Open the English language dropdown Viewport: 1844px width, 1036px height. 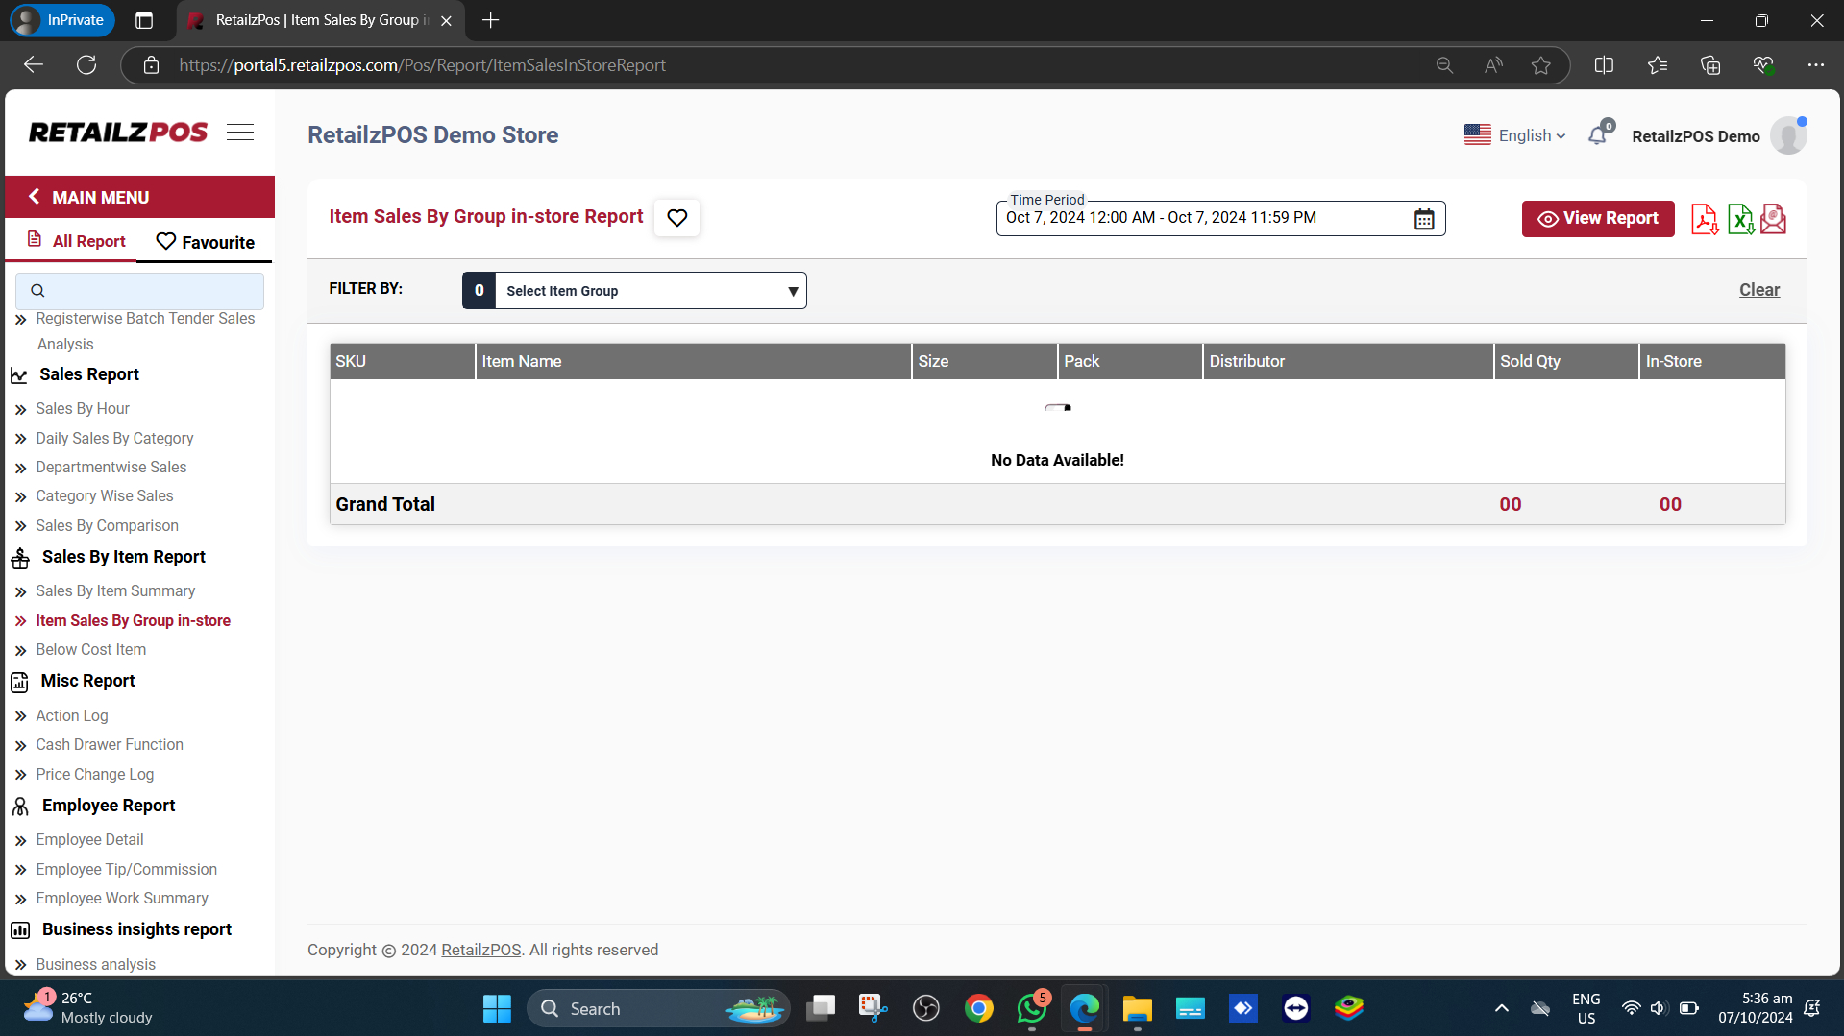point(1515,135)
